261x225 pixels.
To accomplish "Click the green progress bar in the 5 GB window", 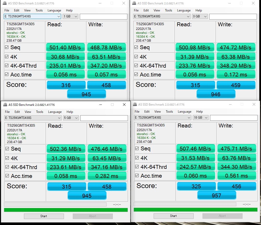I will [x=66, y=210].
